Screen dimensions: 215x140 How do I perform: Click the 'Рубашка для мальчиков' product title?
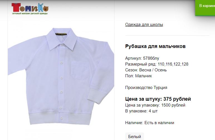click(155, 46)
